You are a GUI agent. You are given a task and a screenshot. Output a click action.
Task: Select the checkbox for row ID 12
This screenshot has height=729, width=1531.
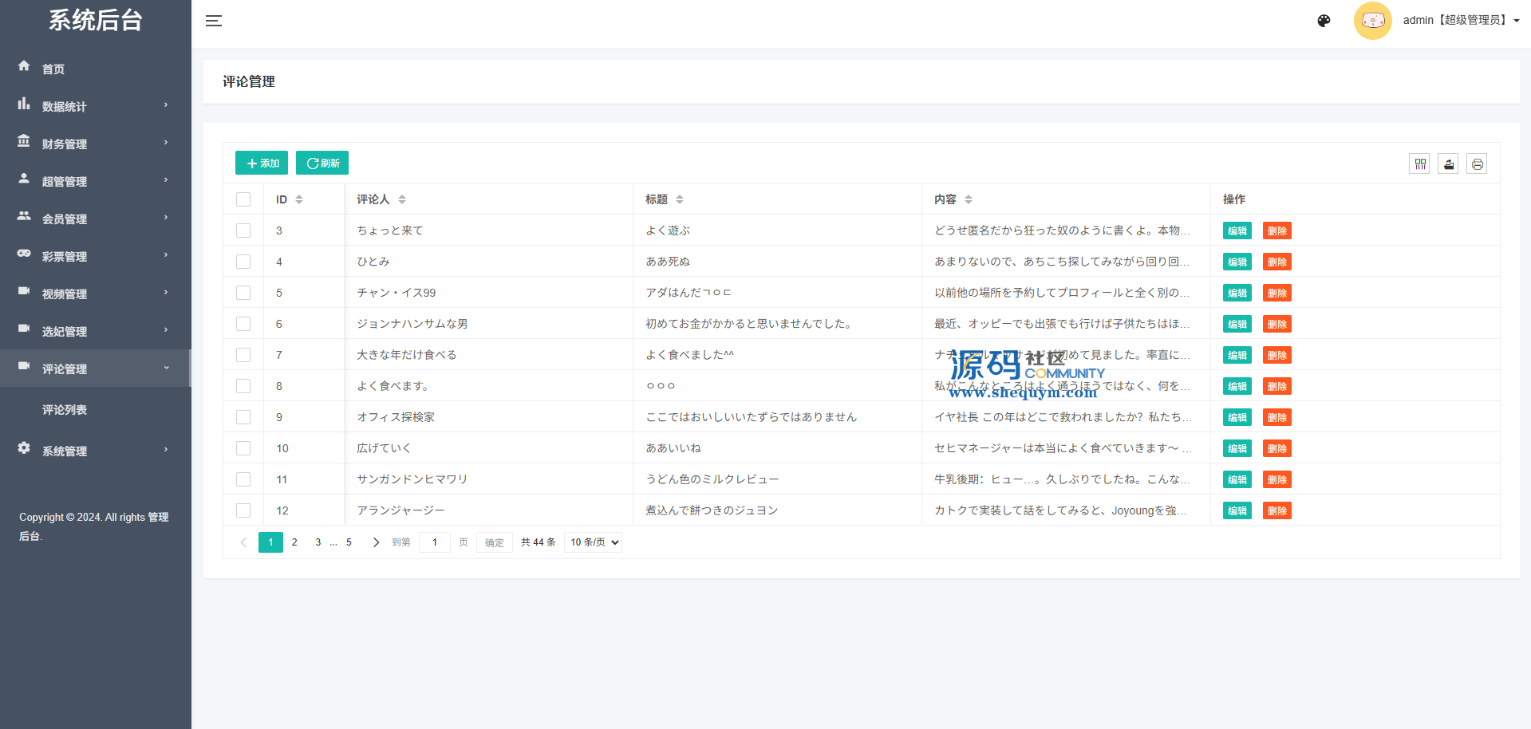[243, 510]
